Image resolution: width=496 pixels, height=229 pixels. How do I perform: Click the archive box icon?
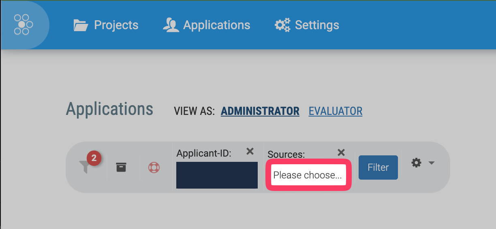(x=121, y=167)
